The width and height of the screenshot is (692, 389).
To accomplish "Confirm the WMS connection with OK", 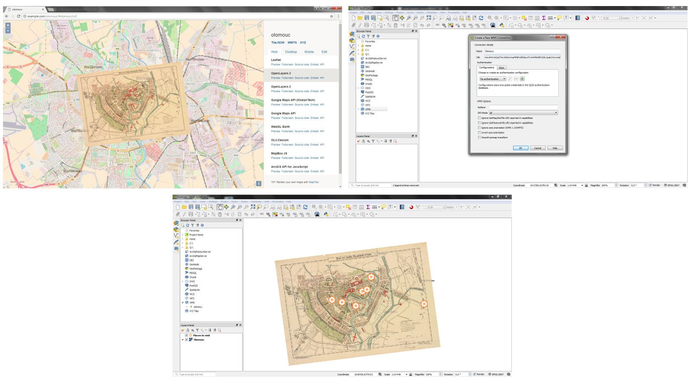I will (x=521, y=148).
